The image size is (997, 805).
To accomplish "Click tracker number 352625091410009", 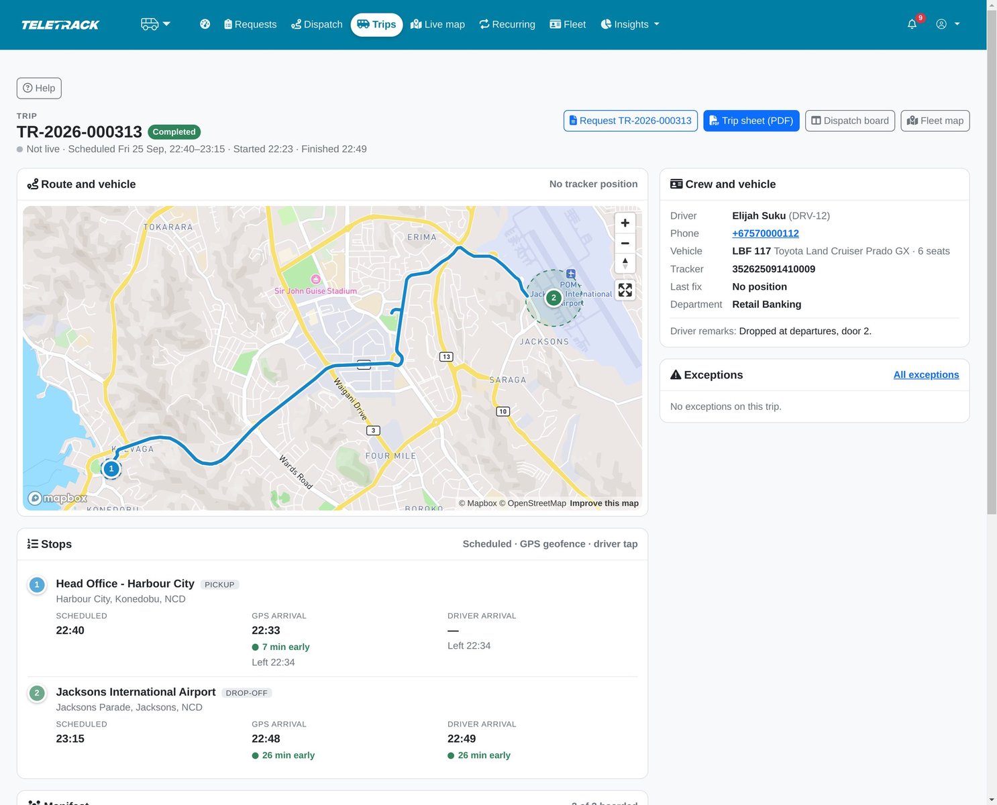I will point(774,269).
